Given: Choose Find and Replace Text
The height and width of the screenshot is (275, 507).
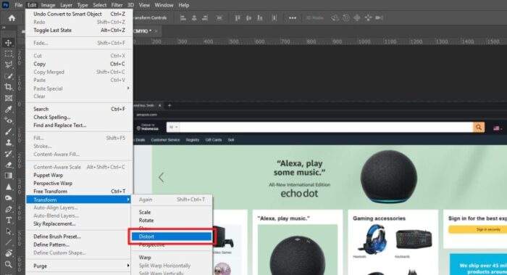Looking at the screenshot, I should tap(79, 126).
